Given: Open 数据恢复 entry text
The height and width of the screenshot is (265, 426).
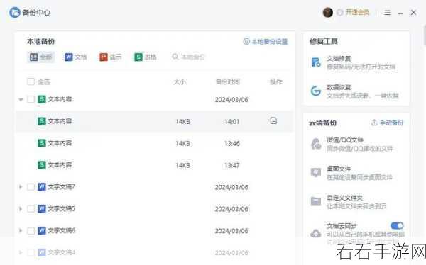Looking at the screenshot, I should 339,87.
